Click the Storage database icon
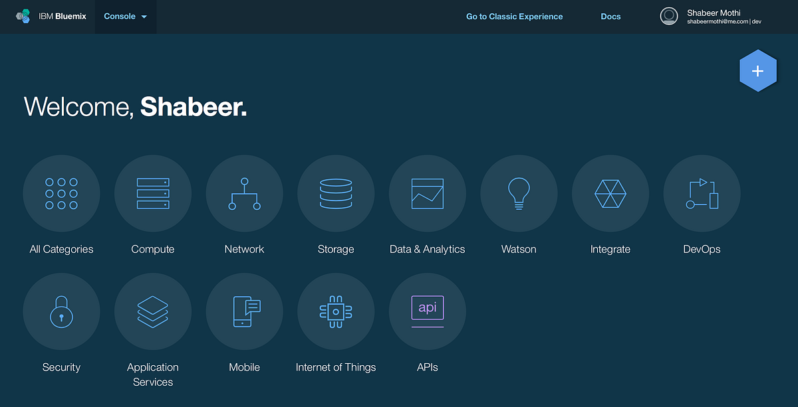The width and height of the screenshot is (798, 407). pos(336,193)
